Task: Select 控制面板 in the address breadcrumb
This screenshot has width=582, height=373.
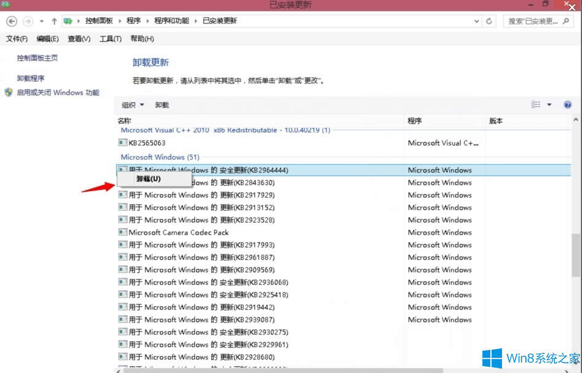Action: tap(99, 21)
